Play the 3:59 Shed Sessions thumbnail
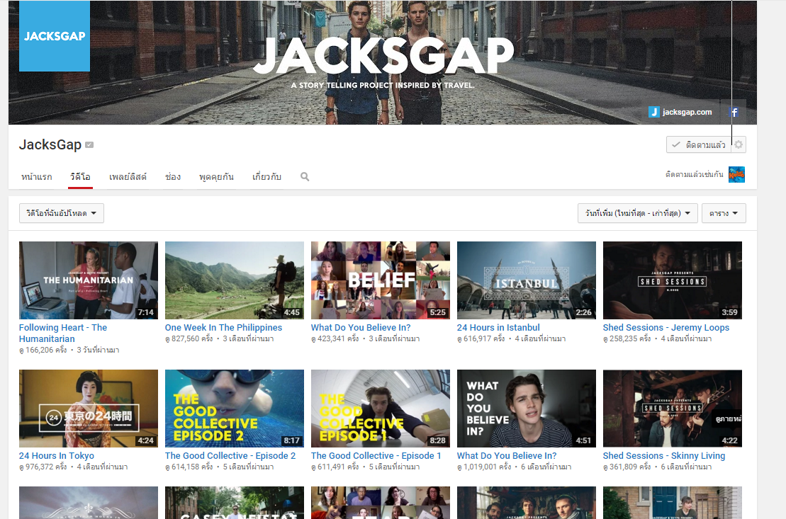Viewport: 786px width, 519px height. click(x=672, y=280)
